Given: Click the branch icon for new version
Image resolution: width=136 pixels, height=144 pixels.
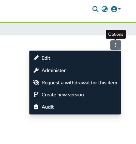Looking at the screenshot, I should click(36, 95).
